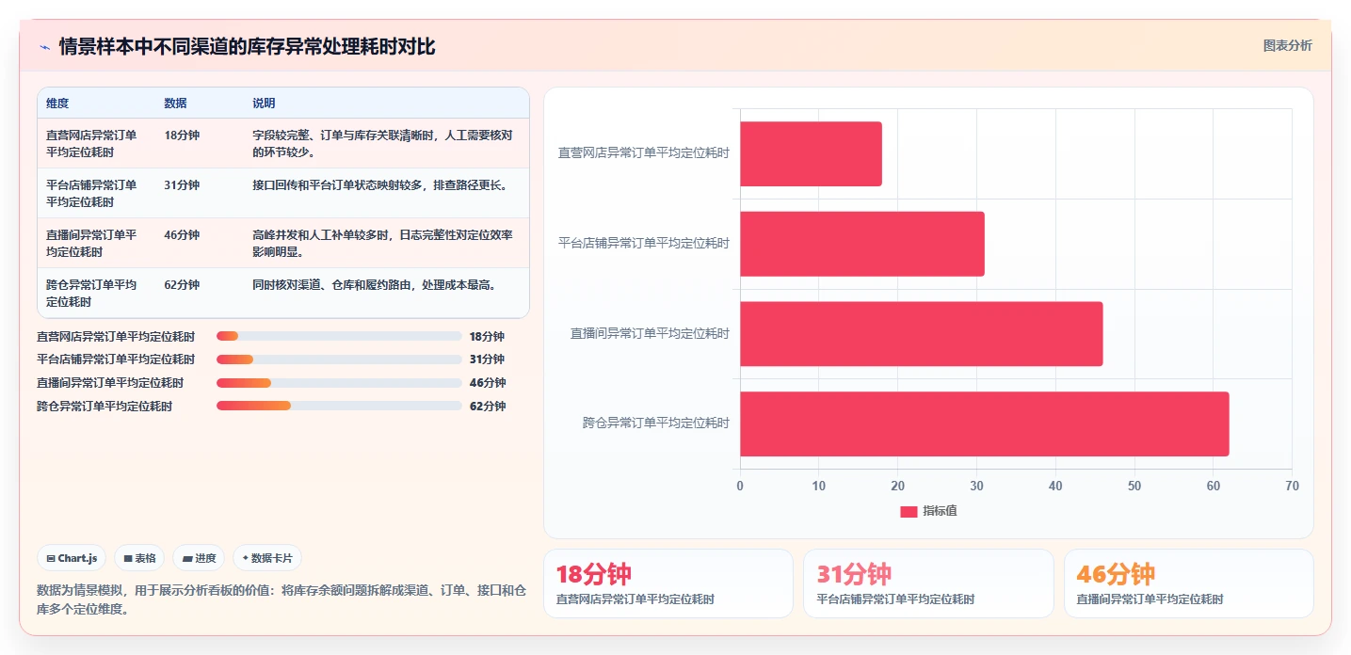Click the x-axis tick 60
Screen dimensions: 1351x655
click(1214, 487)
